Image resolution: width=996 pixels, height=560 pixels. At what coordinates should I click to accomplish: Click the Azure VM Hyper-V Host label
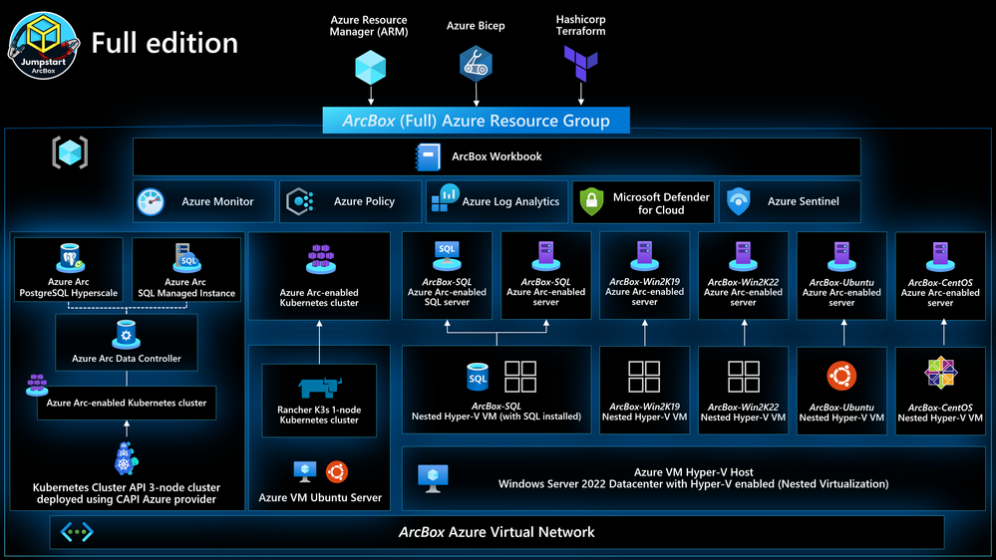[694, 471]
